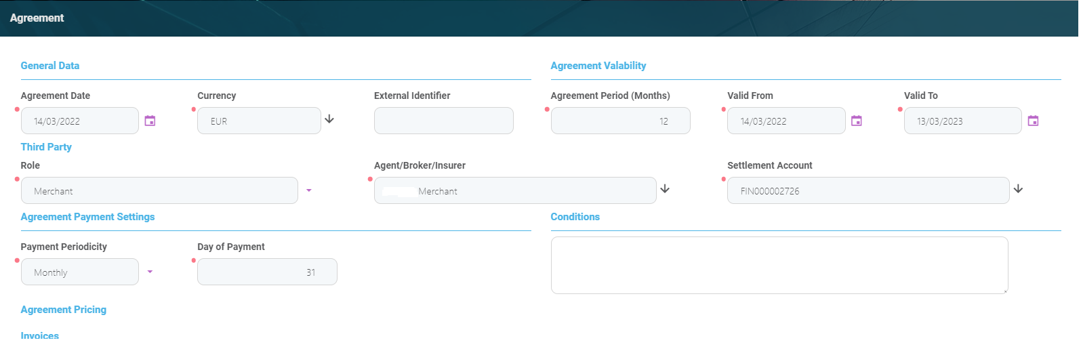1081x351 pixels.
Task: Select the Day of Payment field
Action: pyautogui.click(x=267, y=272)
